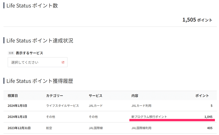Select the 2023年12月31日 date cell
Viewport: 219px width, 135px height.
(19, 128)
